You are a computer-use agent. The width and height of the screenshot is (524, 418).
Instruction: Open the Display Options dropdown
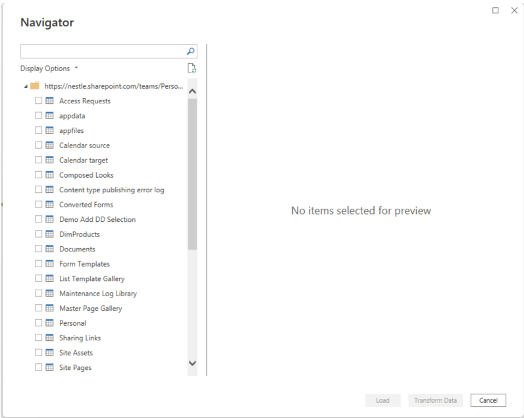coord(49,68)
